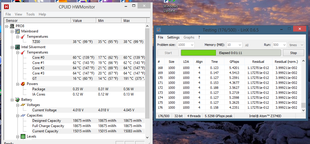Collapse the Capacities node
The height and width of the screenshot is (144, 310).
click(x=17, y=115)
